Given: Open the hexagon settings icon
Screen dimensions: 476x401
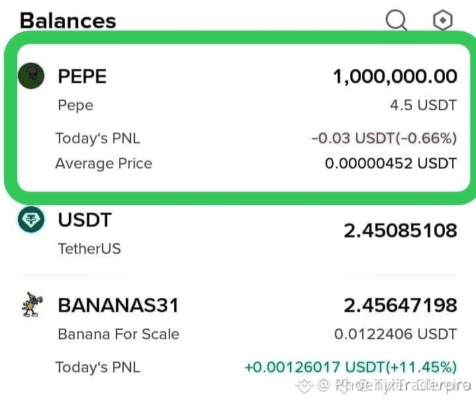Looking at the screenshot, I should pos(443,21).
